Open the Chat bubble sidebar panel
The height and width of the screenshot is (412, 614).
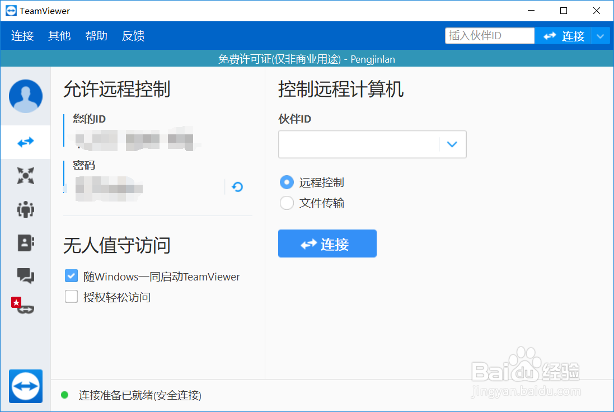pyautogui.click(x=25, y=276)
